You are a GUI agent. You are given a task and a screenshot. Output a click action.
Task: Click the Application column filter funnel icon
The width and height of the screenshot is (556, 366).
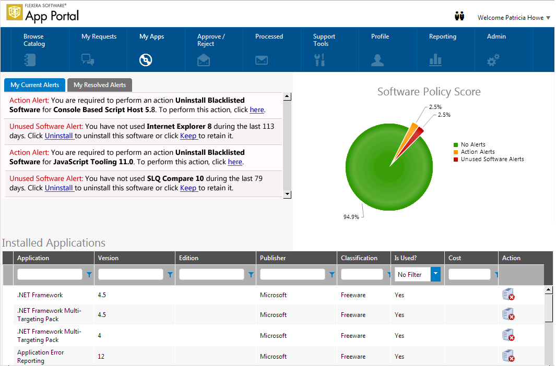pyautogui.click(x=89, y=275)
